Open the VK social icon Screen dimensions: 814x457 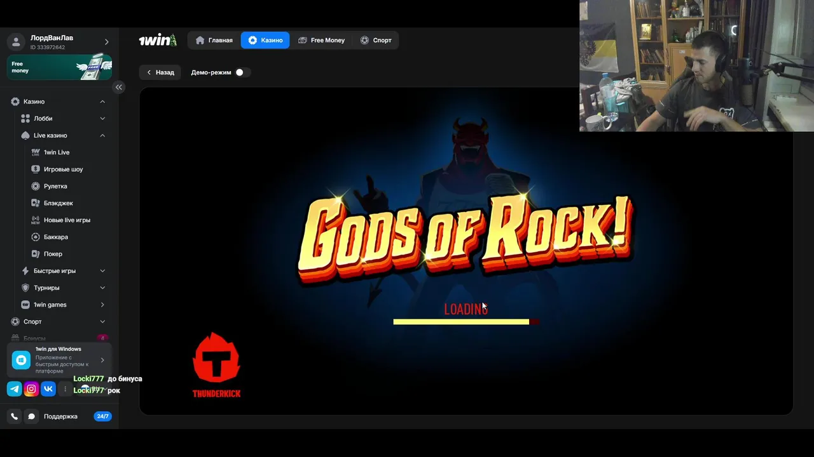click(48, 389)
